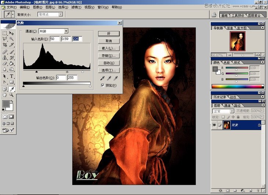Select the Type tool
The width and height of the screenshot is (268, 195).
click(x=11, y=76)
